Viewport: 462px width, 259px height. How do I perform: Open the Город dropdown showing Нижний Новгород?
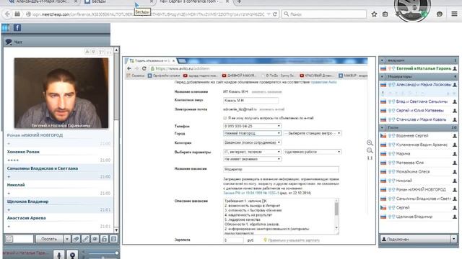click(252, 133)
